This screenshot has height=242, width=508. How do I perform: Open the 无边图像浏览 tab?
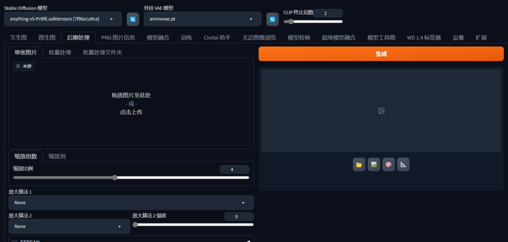(x=259, y=38)
